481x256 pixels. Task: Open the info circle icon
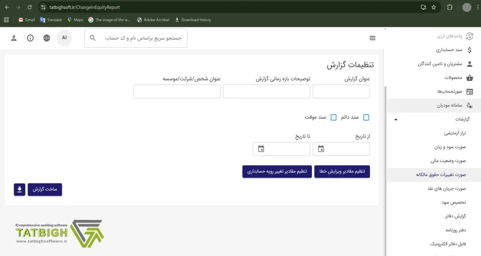tap(30, 38)
